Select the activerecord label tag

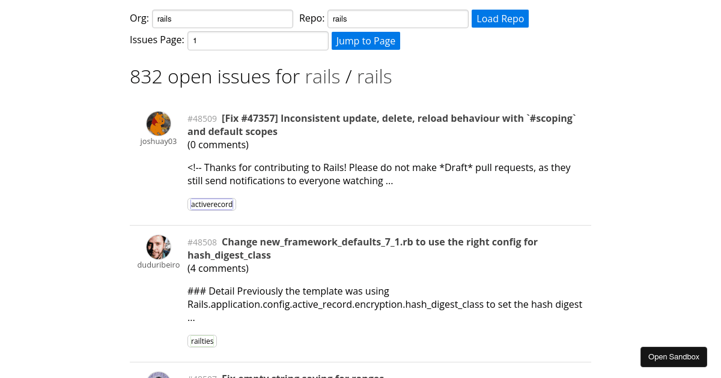point(211,204)
